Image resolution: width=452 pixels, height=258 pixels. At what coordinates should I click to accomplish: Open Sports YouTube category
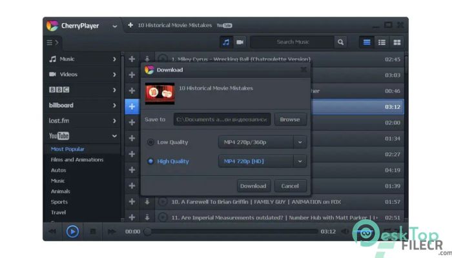[59, 202]
